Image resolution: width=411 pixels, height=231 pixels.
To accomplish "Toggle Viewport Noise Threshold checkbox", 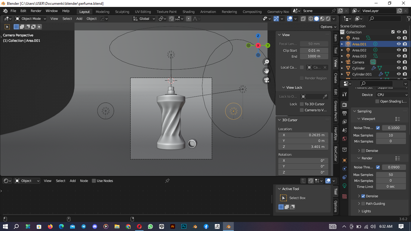I will [378, 128].
